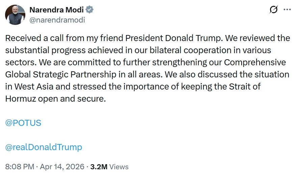Open the @realDonaldTrump mention
The height and width of the screenshot is (177, 298).
44,147
